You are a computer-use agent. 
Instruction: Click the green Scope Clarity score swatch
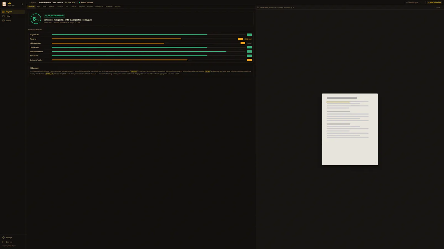point(249,35)
